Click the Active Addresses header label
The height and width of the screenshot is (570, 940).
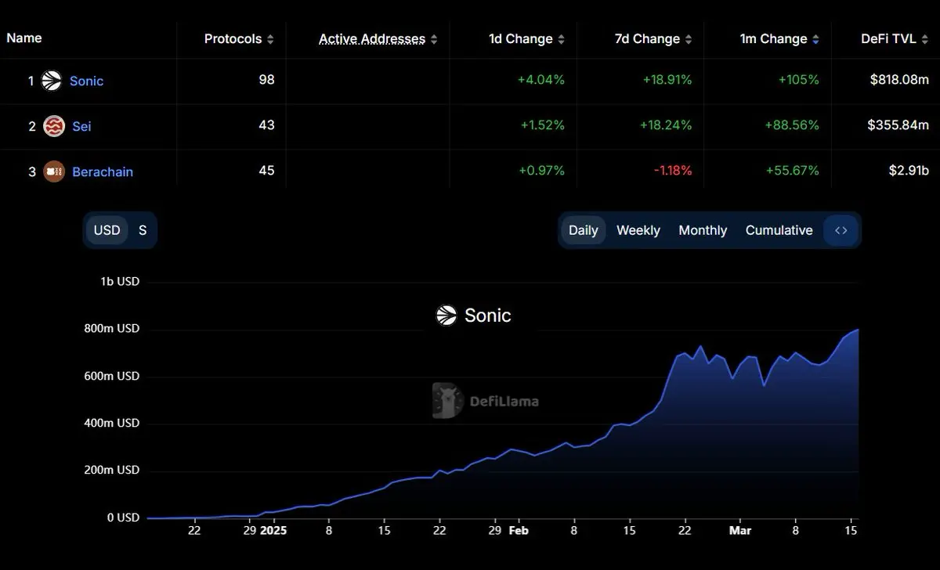[x=372, y=38]
